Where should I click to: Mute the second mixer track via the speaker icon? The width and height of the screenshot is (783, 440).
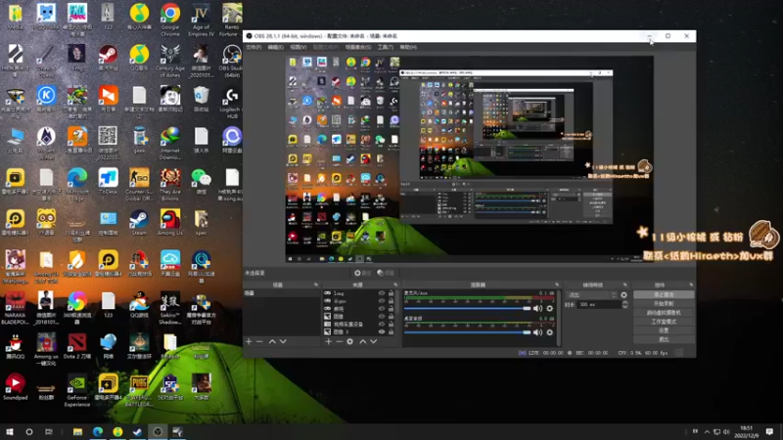(x=537, y=332)
